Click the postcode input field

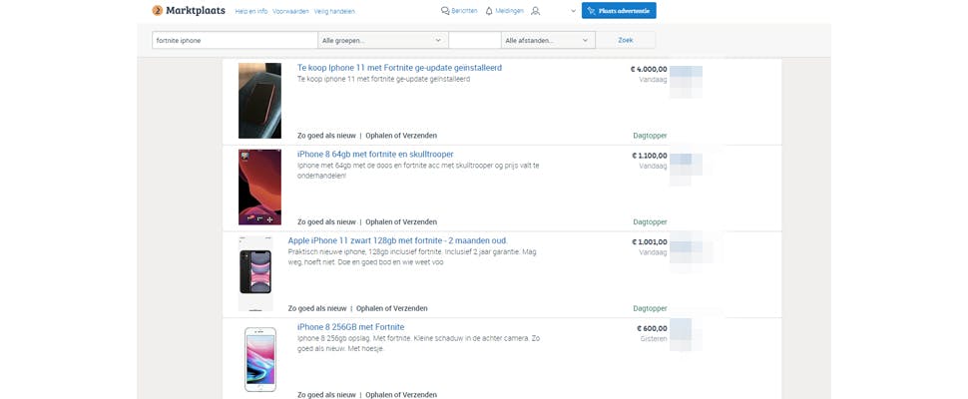point(473,40)
